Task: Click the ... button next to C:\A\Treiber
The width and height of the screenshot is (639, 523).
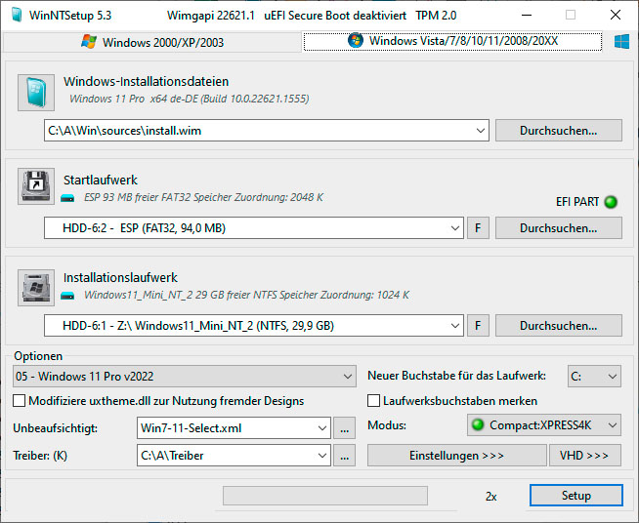Action: click(x=344, y=455)
